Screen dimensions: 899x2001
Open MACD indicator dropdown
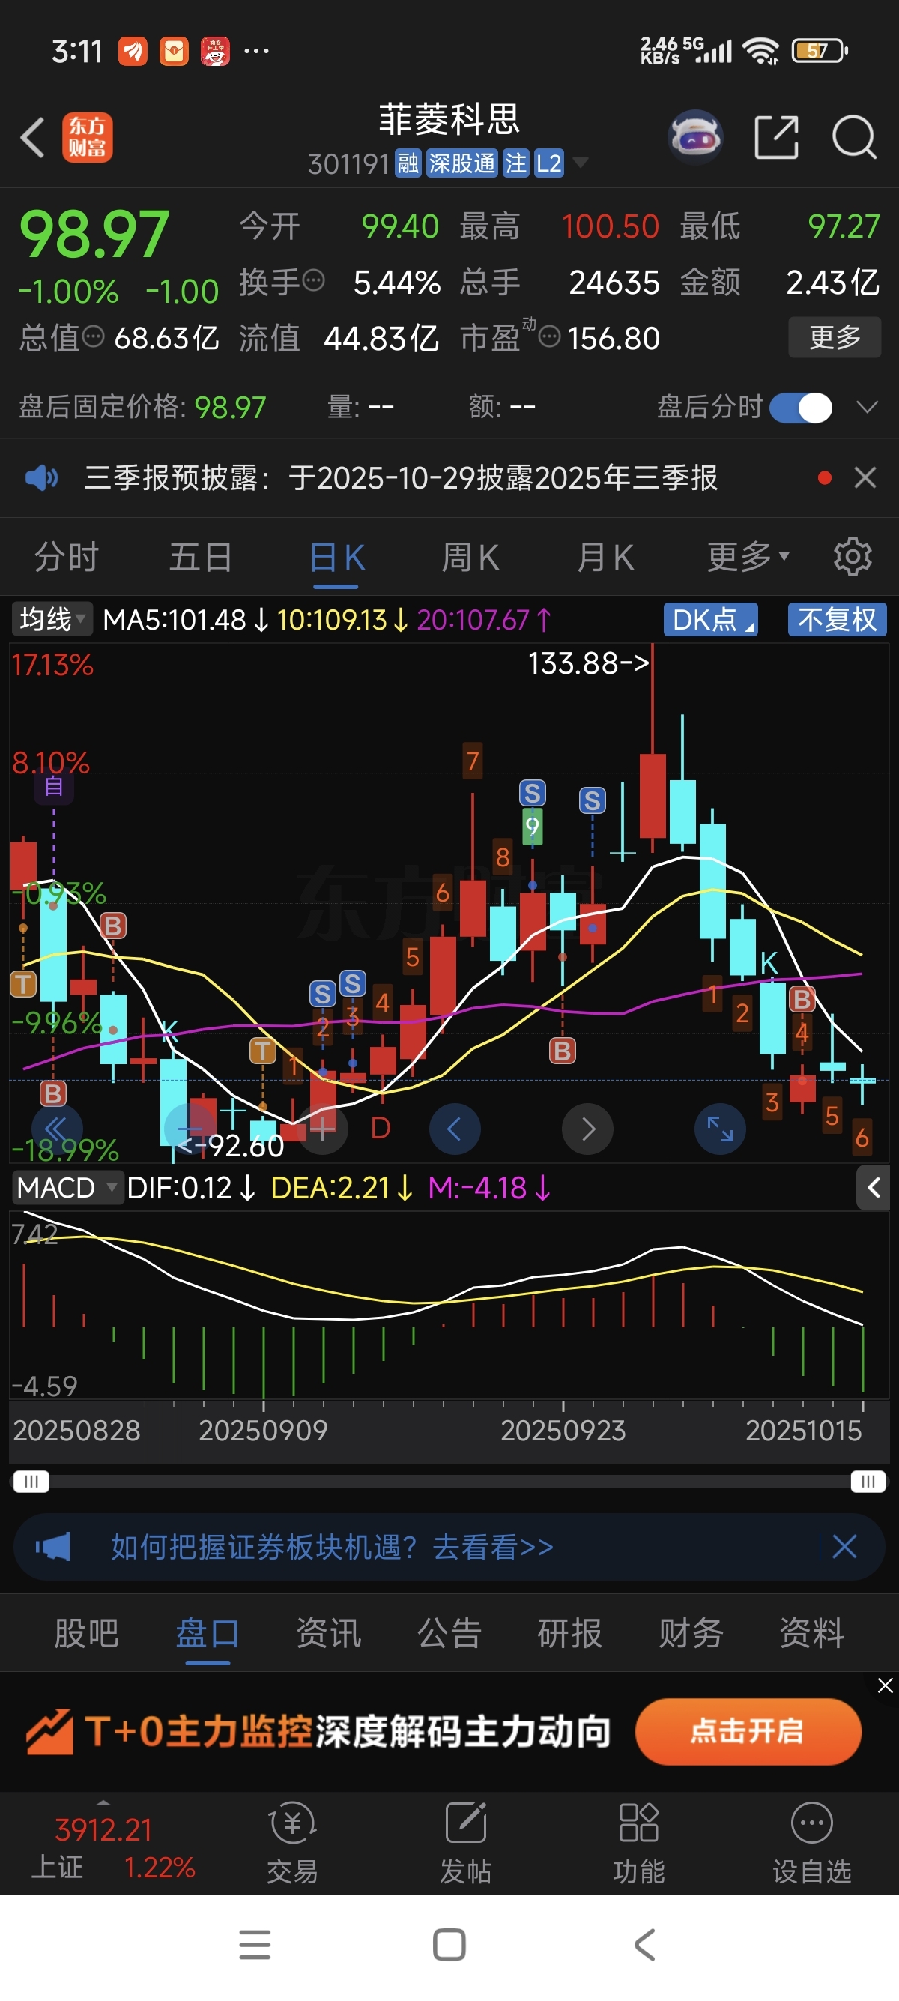(67, 1188)
